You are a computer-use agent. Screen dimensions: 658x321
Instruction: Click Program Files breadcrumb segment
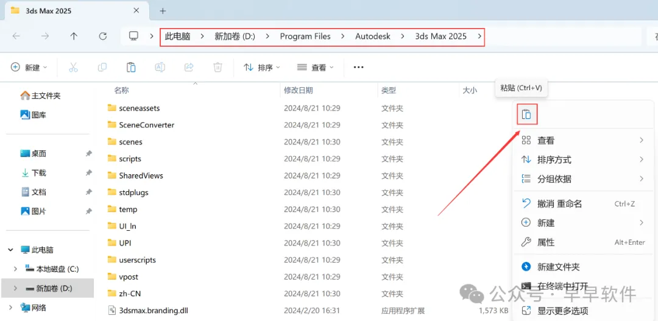[x=305, y=37]
